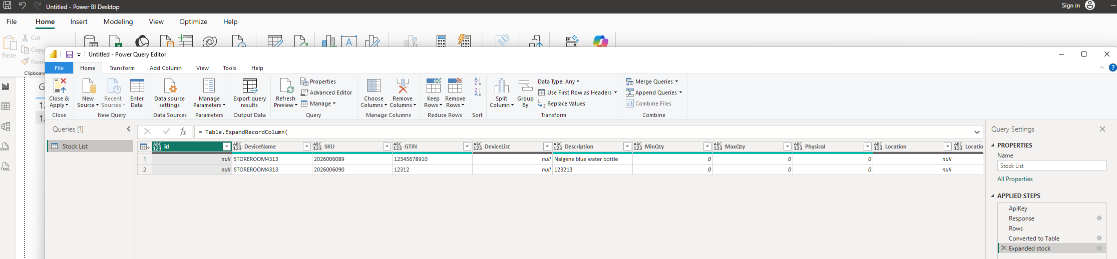Click Group By icon

pos(525,86)
